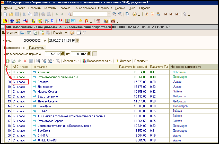
Task: Click the first filter funnel icon in table toolbar
Action: click(x=38, y=61)
